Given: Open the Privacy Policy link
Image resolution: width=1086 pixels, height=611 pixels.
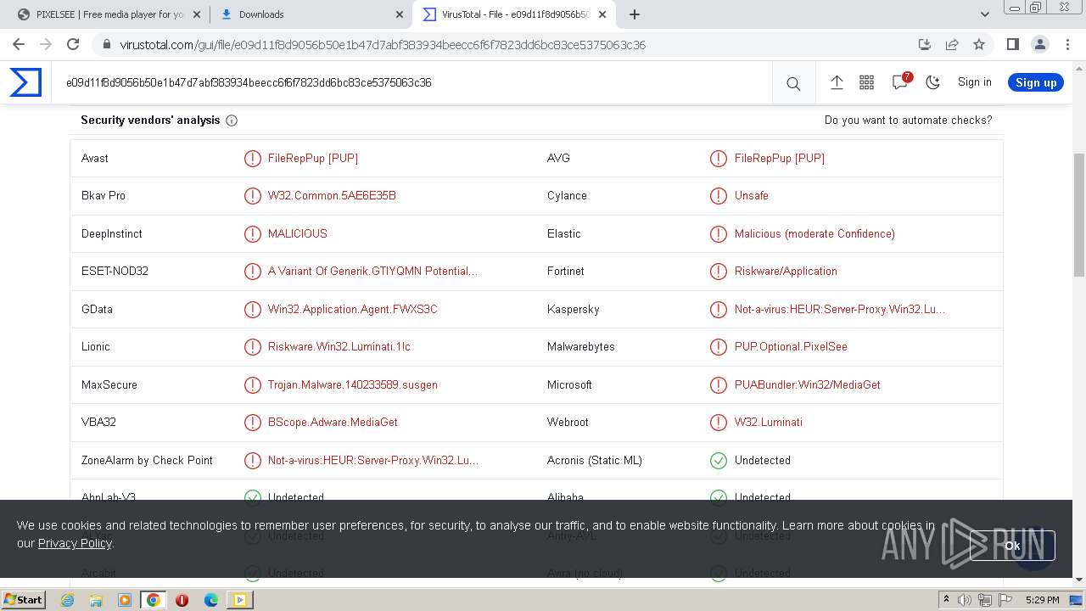Looking at the screenshot, I should (x=75, y=543).
